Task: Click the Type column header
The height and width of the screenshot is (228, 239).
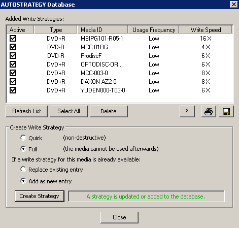Action: click(x=56, y=30)
